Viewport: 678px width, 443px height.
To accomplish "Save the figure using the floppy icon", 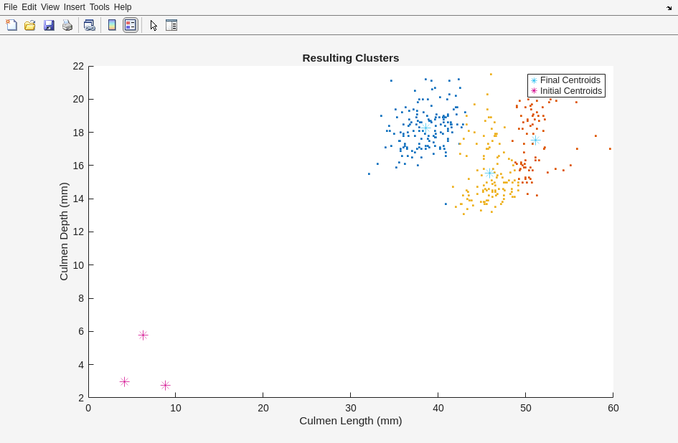I will [49, 25].
